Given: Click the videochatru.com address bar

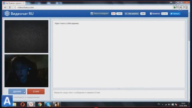Looking at the screenshot, I should tap(93, 7).
